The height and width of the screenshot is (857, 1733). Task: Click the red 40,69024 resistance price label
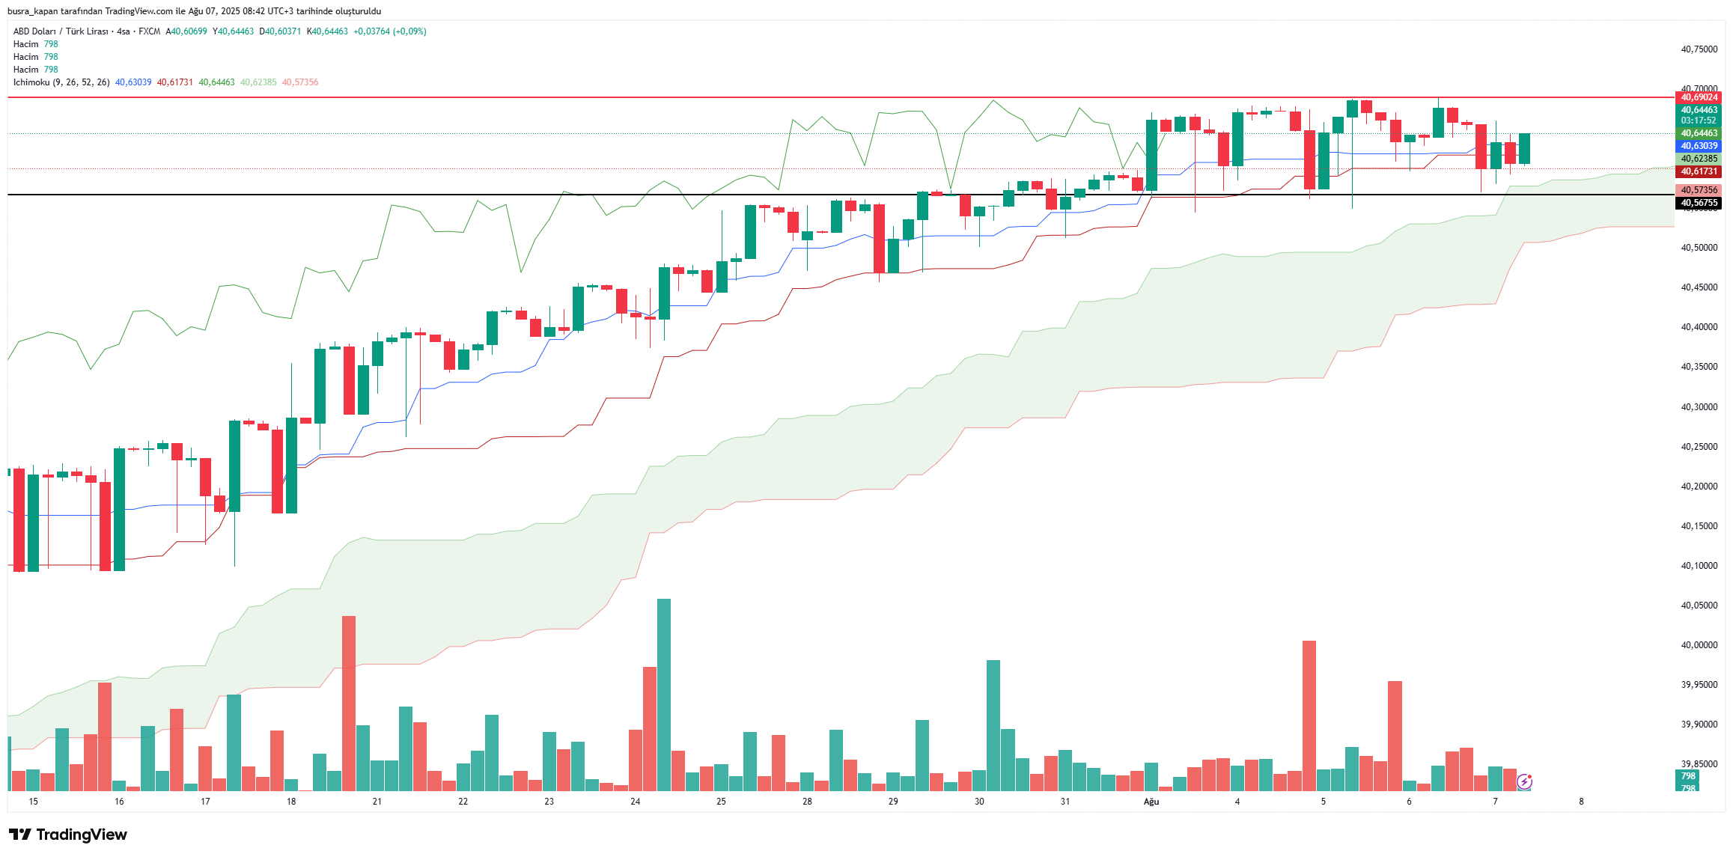[x=1699, y=97]
